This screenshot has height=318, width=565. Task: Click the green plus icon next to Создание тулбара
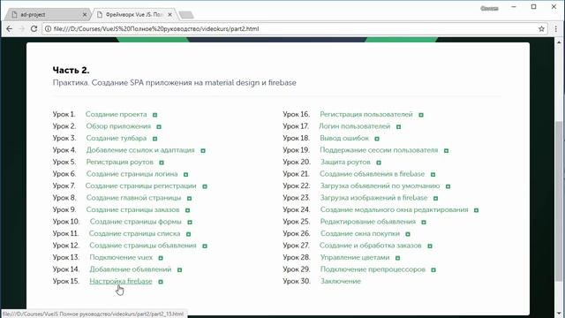coord(155,139)
